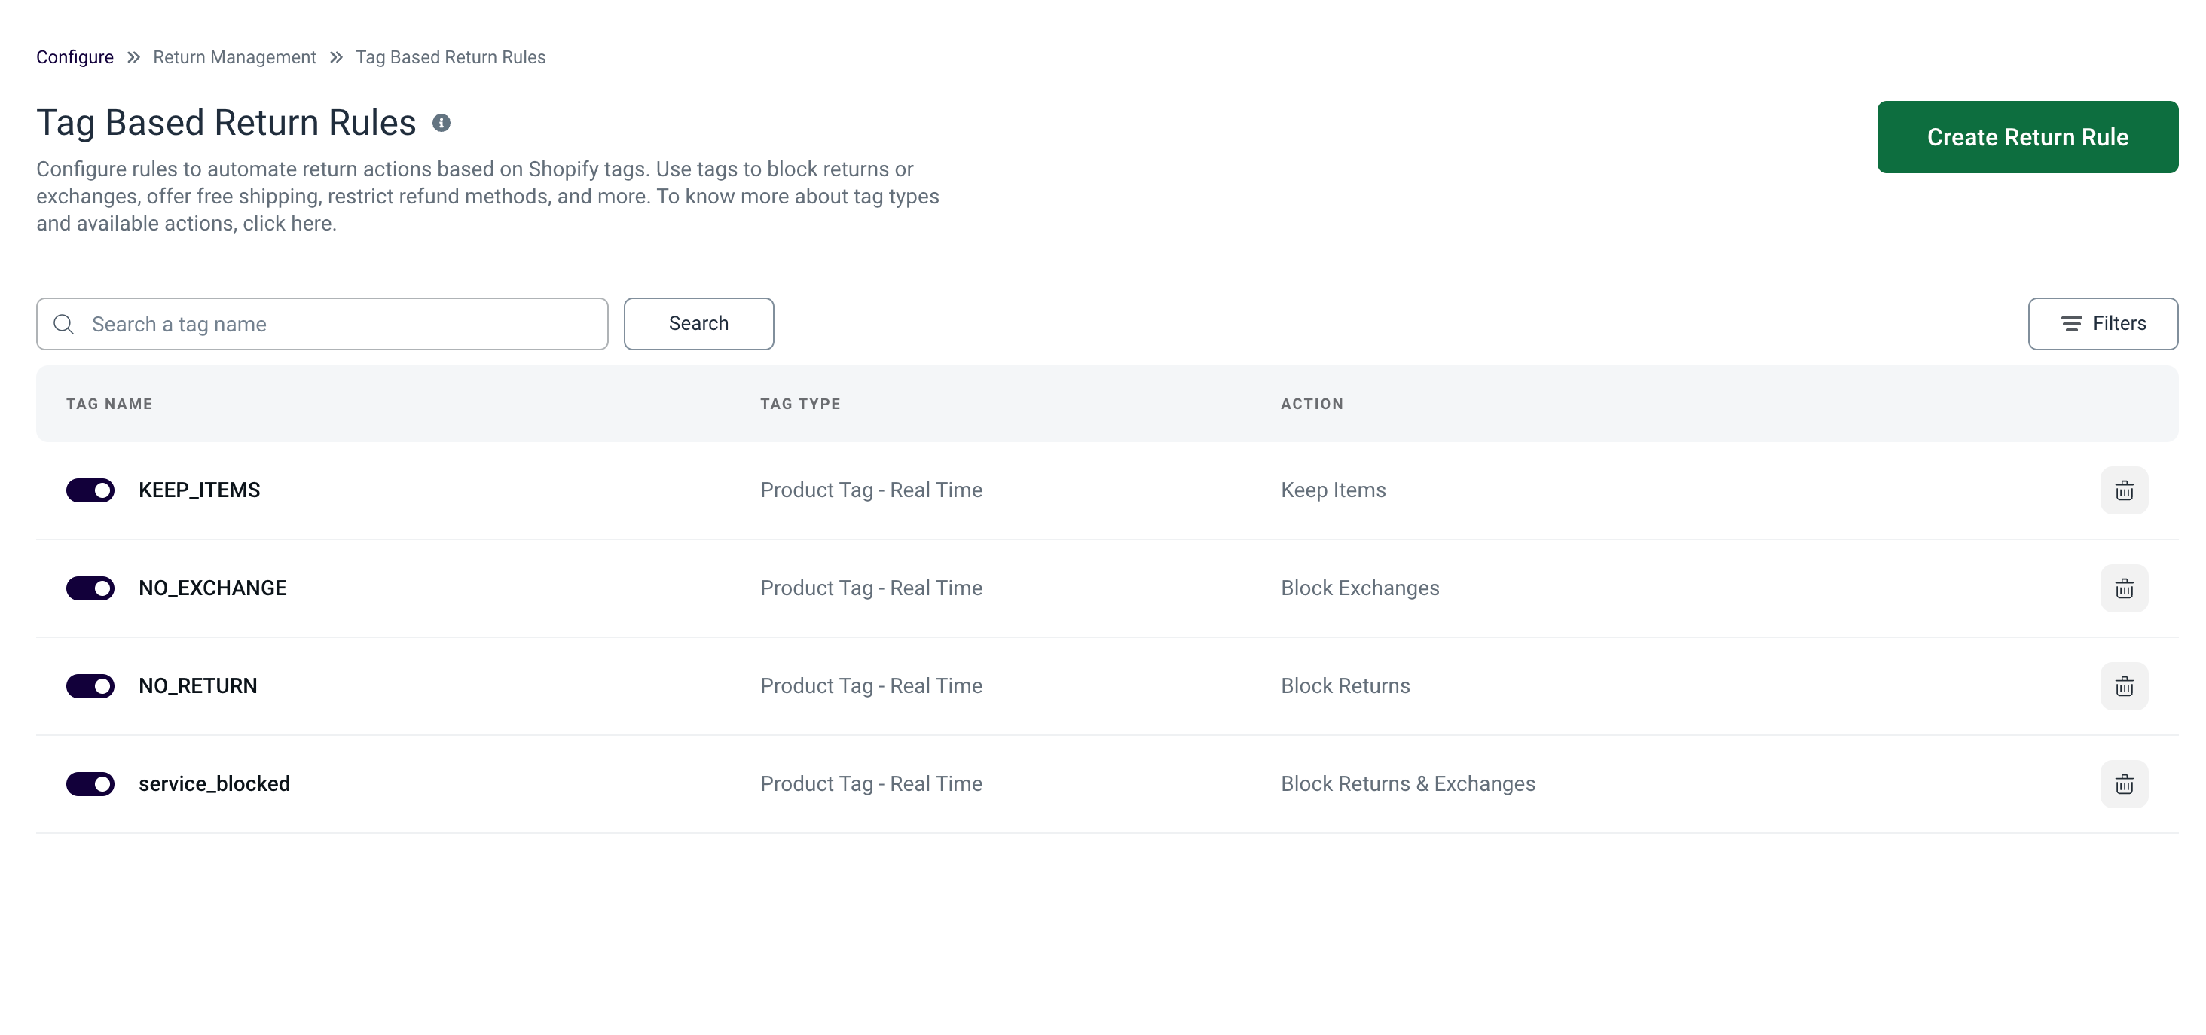The height and width of the screenshot is (1035, 2206).
Task: Toggle the service_blocked rule off
Action: click(x=90, y=784)
